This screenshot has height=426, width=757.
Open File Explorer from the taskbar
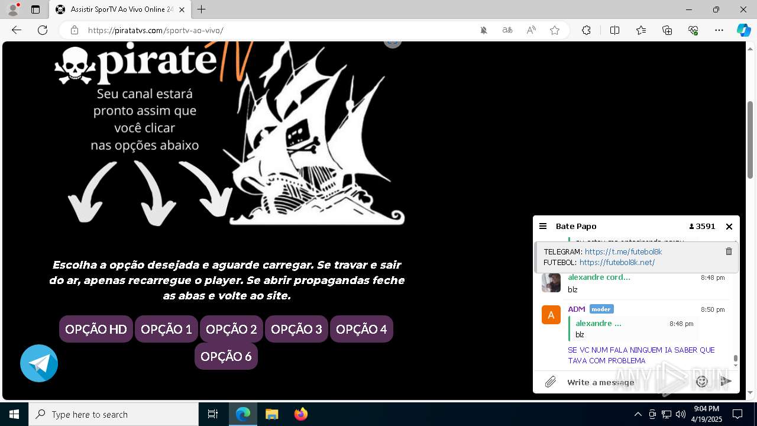[271, 414]
